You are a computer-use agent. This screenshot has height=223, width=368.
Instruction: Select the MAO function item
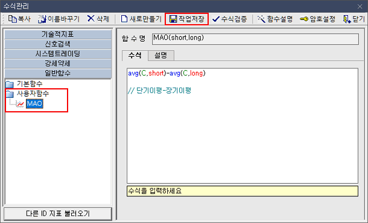34,103
